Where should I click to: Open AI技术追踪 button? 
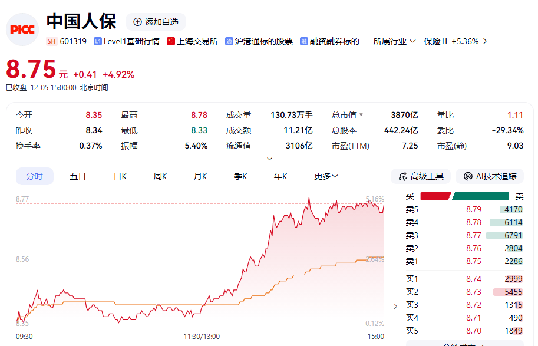(490, 176)
